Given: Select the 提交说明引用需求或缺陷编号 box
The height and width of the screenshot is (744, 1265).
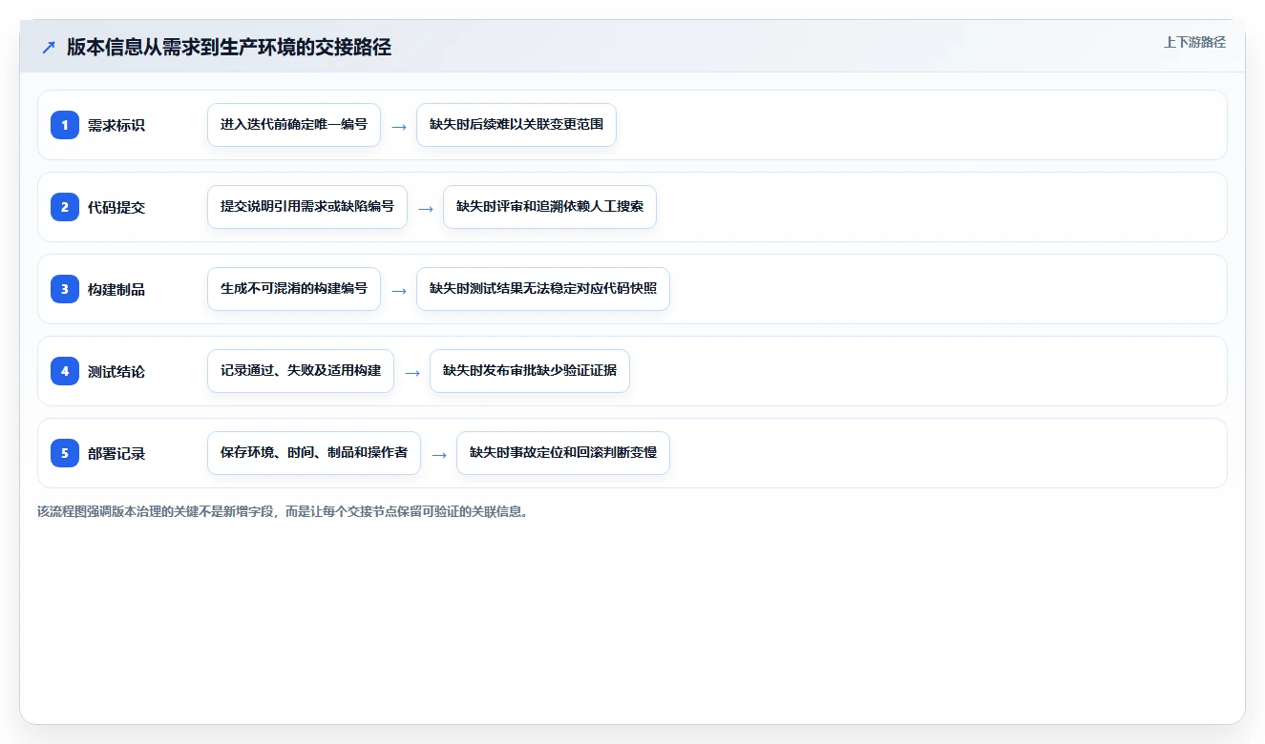Looking at the screenshot, I should pos(307,207).
